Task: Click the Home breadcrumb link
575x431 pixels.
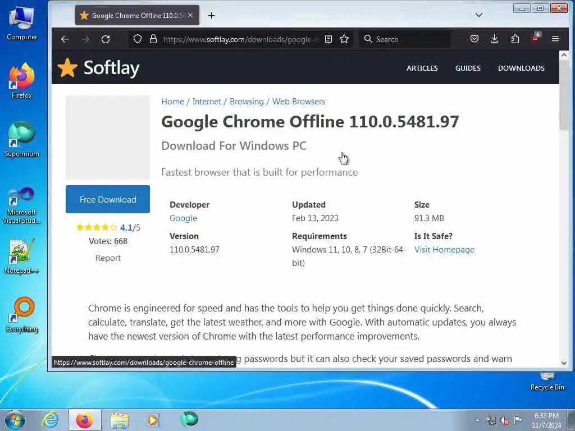Action: pyautogui.click(x=173, y=102)
